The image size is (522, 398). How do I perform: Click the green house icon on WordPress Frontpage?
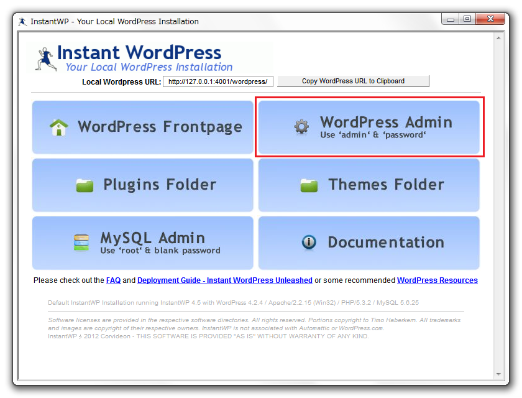59,127
